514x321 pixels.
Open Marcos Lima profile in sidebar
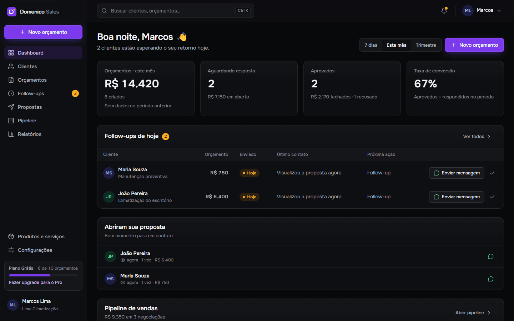43,305
